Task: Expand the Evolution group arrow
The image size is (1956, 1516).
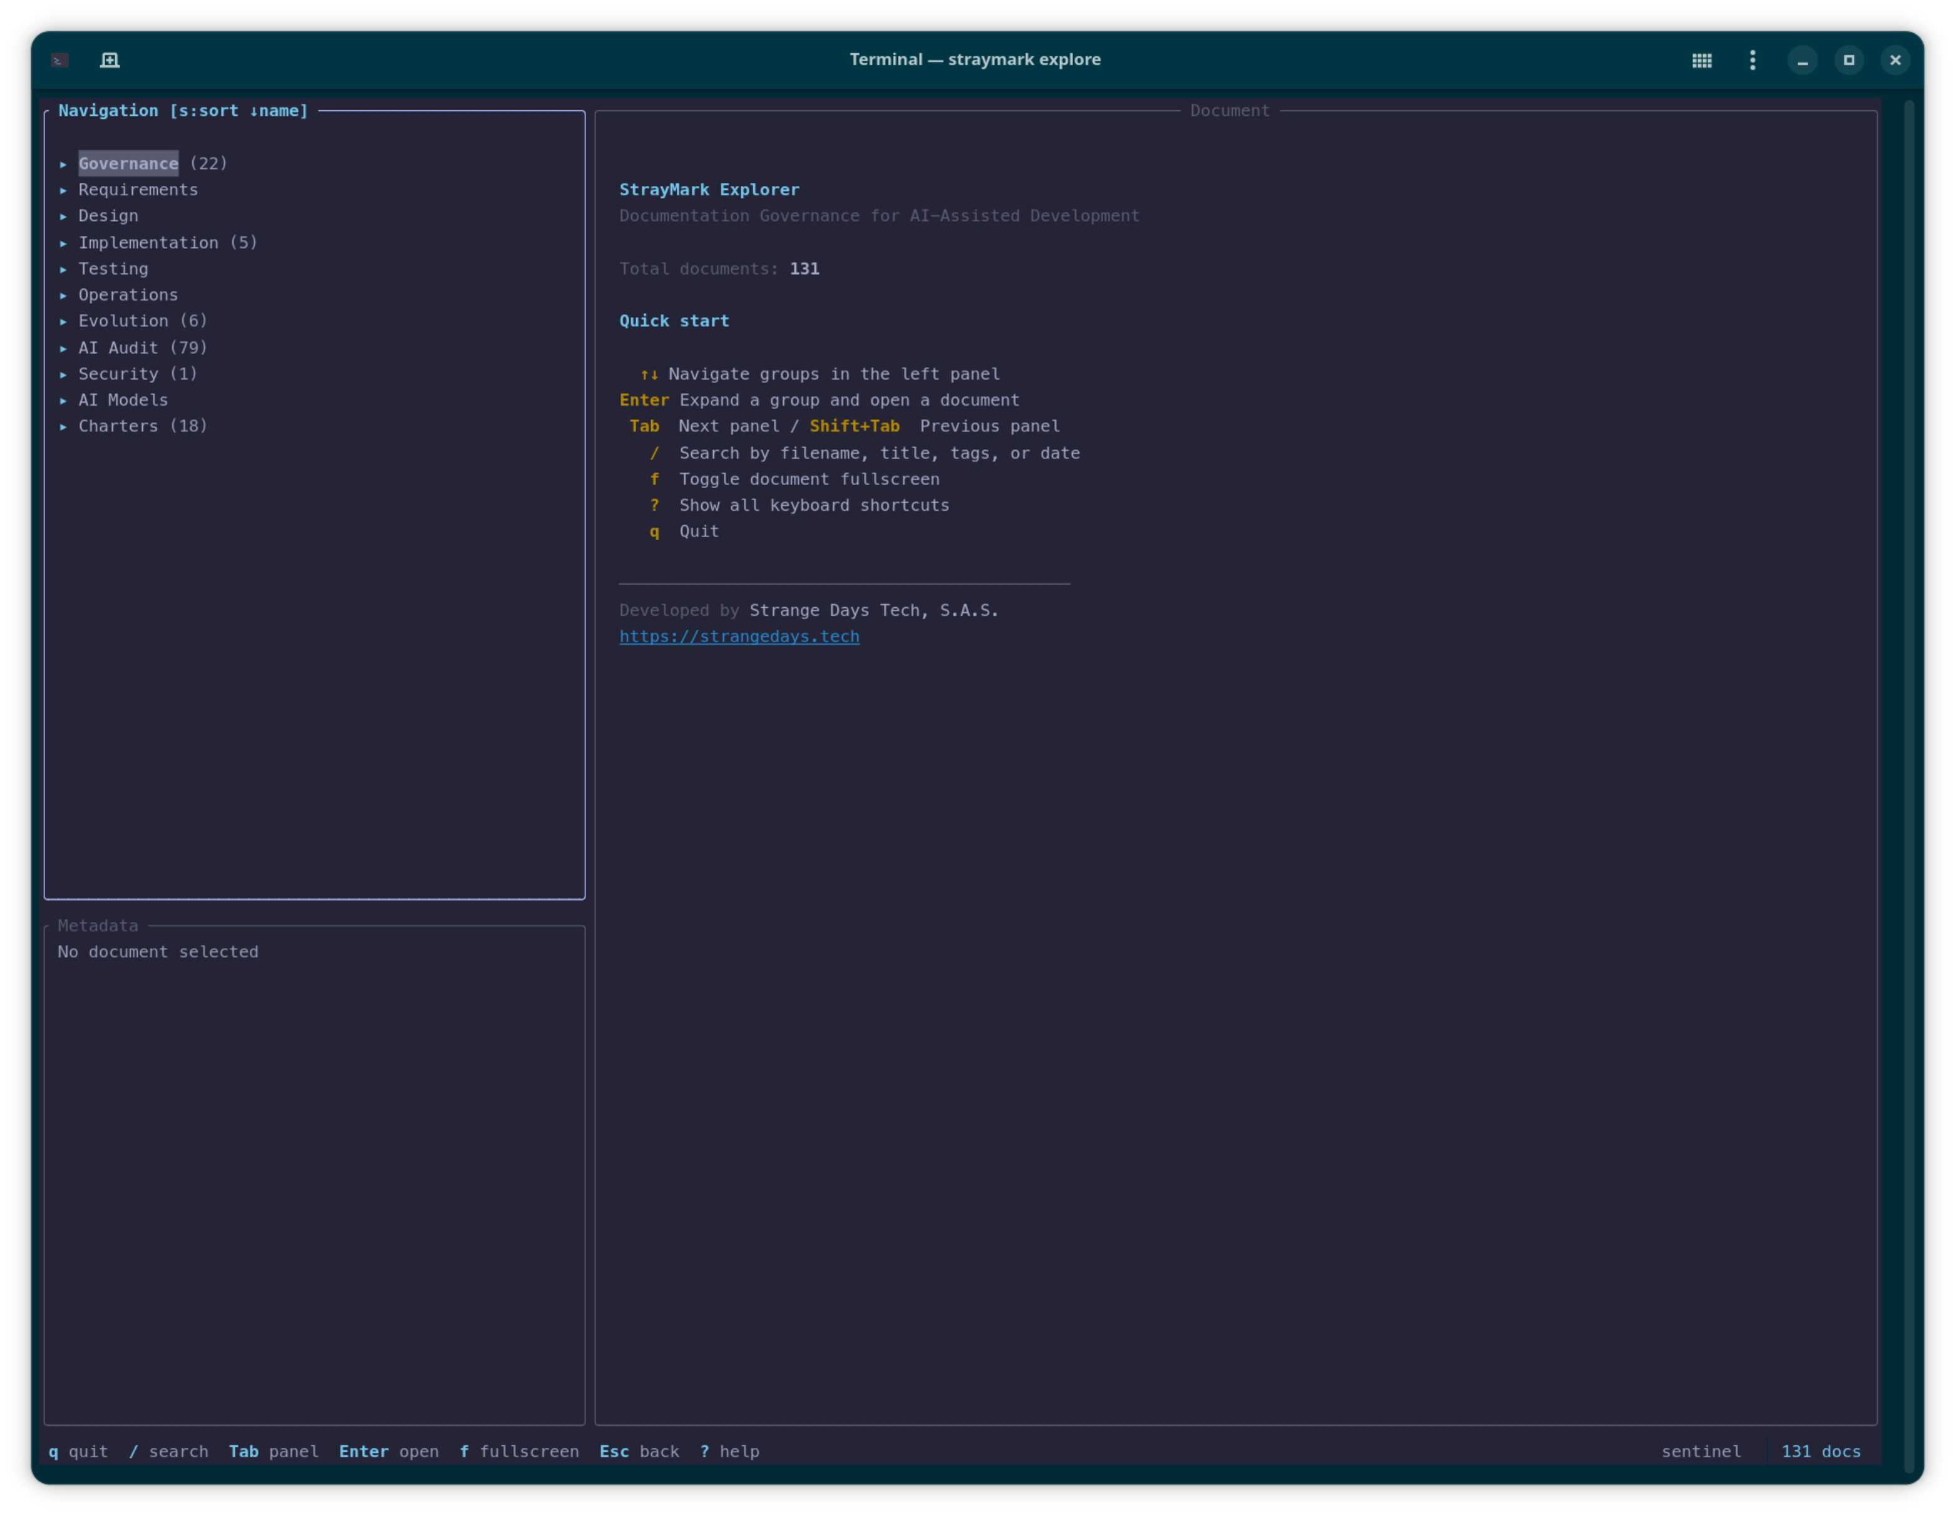Action: (x=64, y=320)
